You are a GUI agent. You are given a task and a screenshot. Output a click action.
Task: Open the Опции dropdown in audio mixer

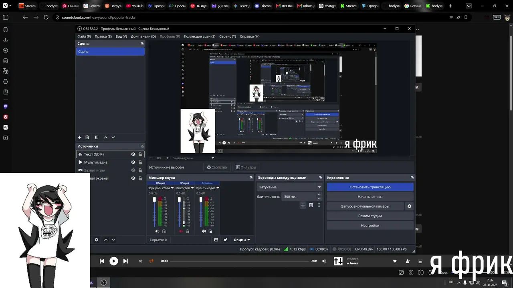tap(242, 240)
